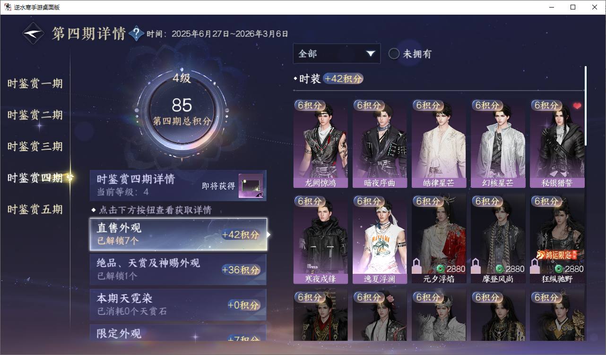Toggle the 未拥有 filter radio button
Viewport: 606px width, 355px height.
[x=394, y=54]
